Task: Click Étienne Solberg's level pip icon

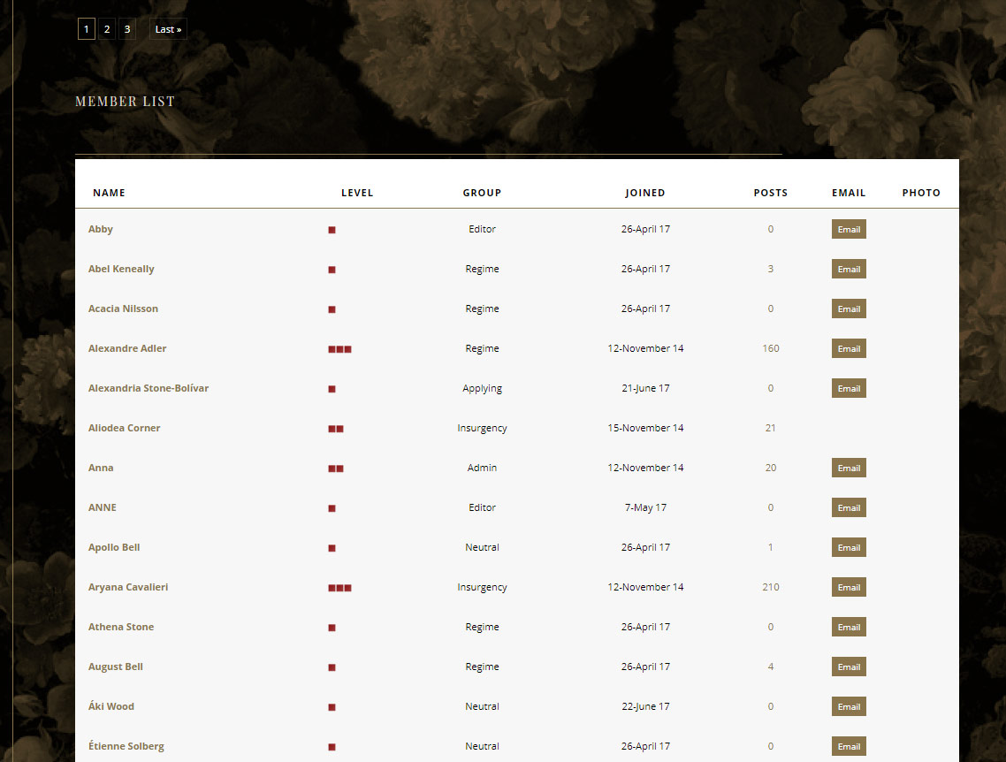Action: (332, 747)
